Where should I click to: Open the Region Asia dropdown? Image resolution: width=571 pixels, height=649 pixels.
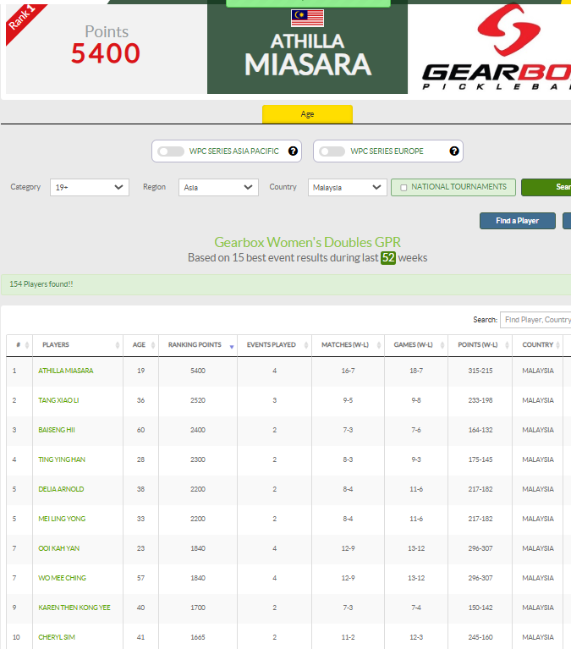coord(218,188)
